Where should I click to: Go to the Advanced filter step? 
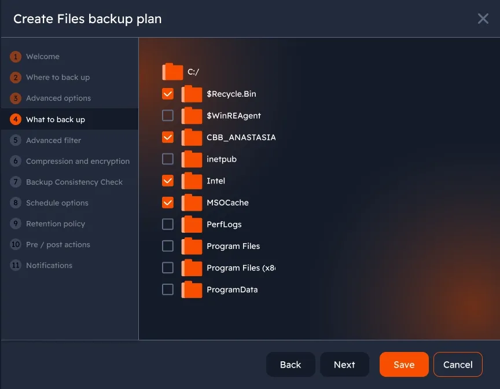pos(53,140)
